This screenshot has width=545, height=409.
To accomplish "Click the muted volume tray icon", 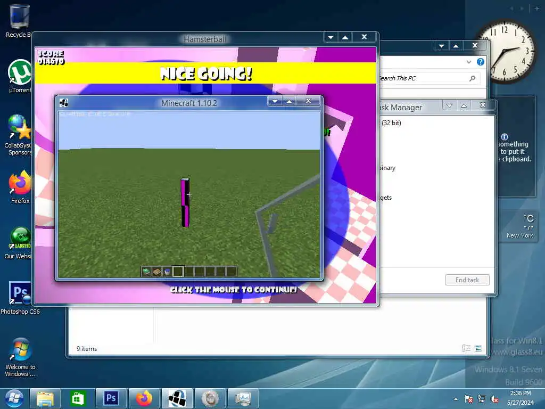I will coord(494,399).
